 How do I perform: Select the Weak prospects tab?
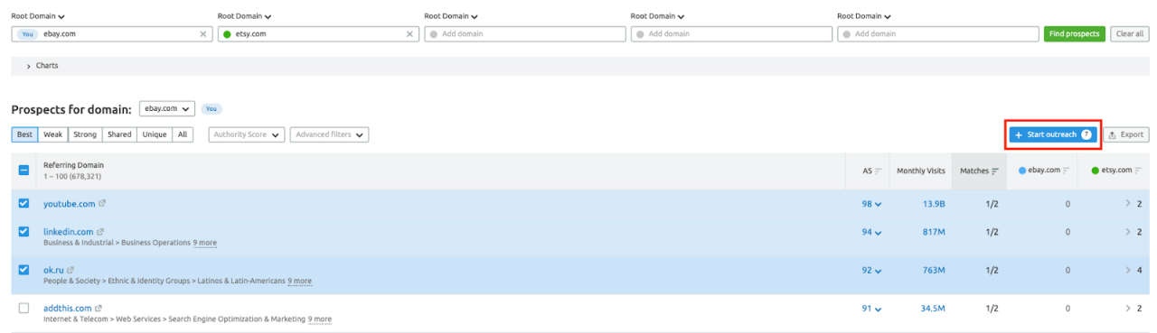coord(53,134)
